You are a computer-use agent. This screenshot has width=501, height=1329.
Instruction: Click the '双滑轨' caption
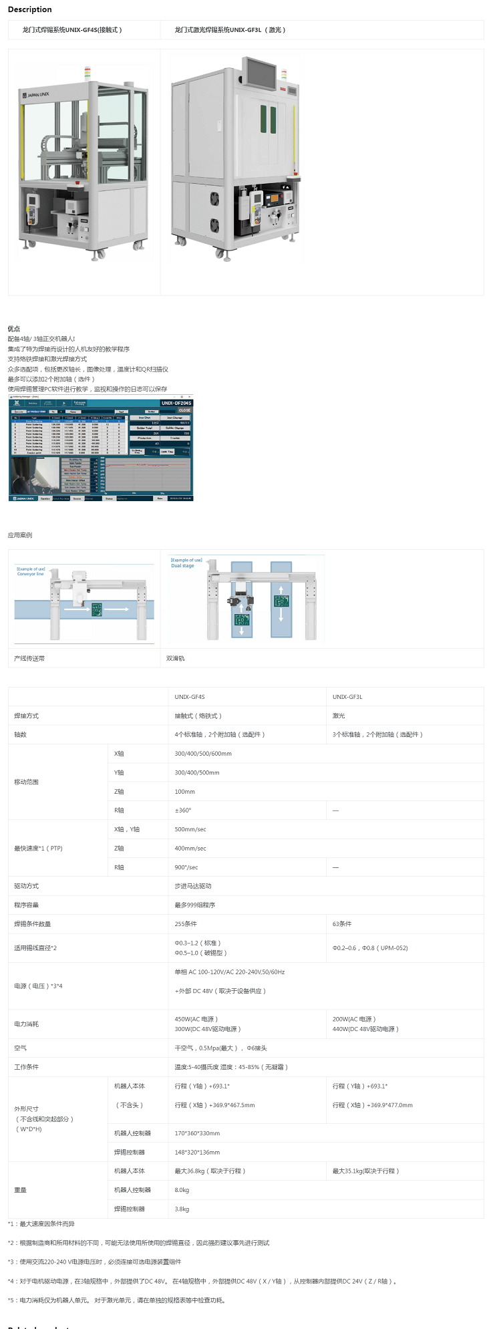[x=176, y=658]
